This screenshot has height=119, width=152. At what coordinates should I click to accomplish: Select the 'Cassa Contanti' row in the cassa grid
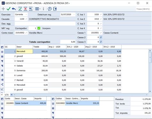pyautogui.click(x=25, y=103)
